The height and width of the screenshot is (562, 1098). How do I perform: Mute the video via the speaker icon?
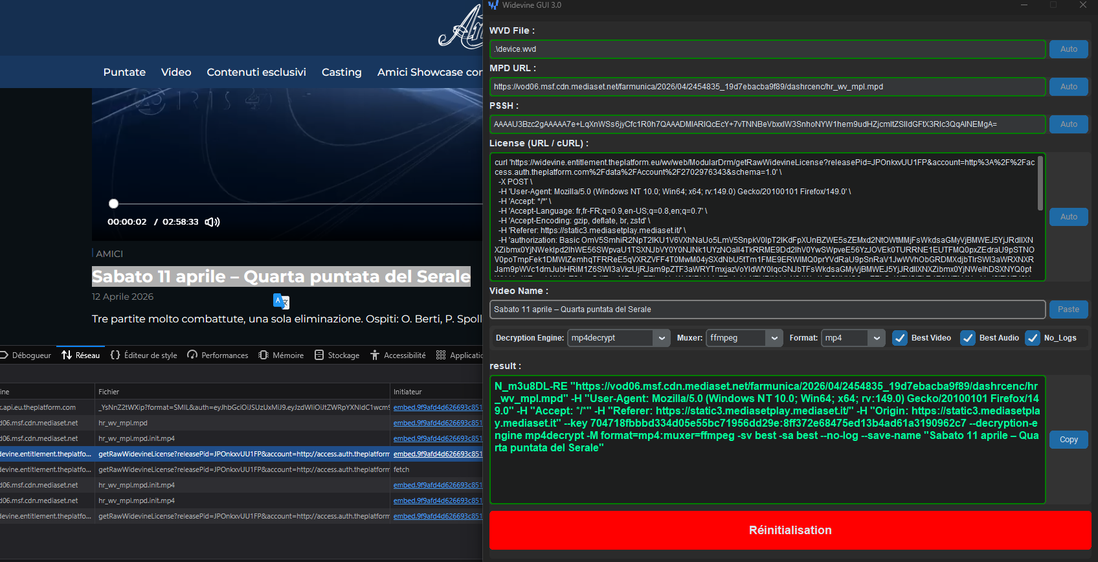tap(212, 222)
